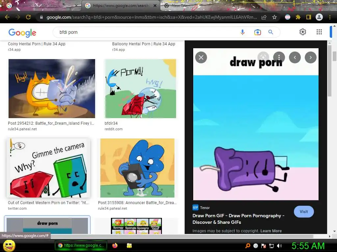This screenshot has width=337, height=252.
Task: Open the Learn More copyright link
Action: [x=271, y=231]
